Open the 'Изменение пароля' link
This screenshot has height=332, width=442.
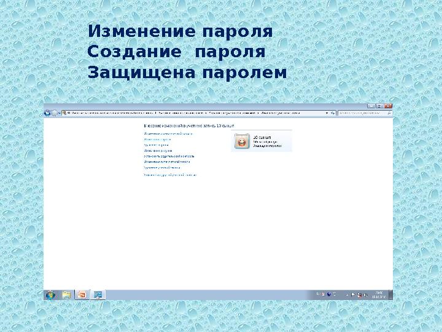point(158,140)
